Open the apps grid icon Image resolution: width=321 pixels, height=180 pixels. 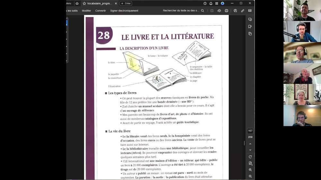217,4
